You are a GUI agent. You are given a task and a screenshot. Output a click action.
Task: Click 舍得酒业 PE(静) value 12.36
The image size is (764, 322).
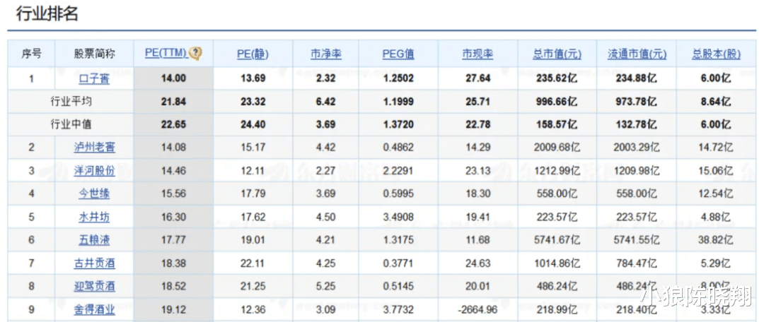pyautogui.click(x=253, y=309)
